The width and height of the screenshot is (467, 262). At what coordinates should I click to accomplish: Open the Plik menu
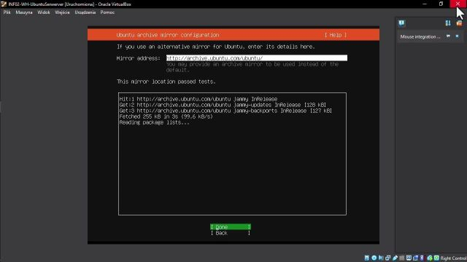[7, 12]
